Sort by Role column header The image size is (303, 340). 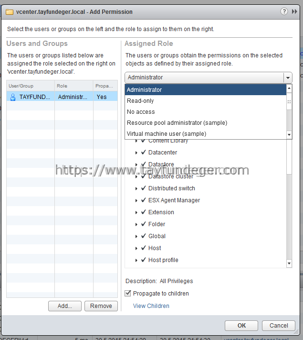(74, 86)
